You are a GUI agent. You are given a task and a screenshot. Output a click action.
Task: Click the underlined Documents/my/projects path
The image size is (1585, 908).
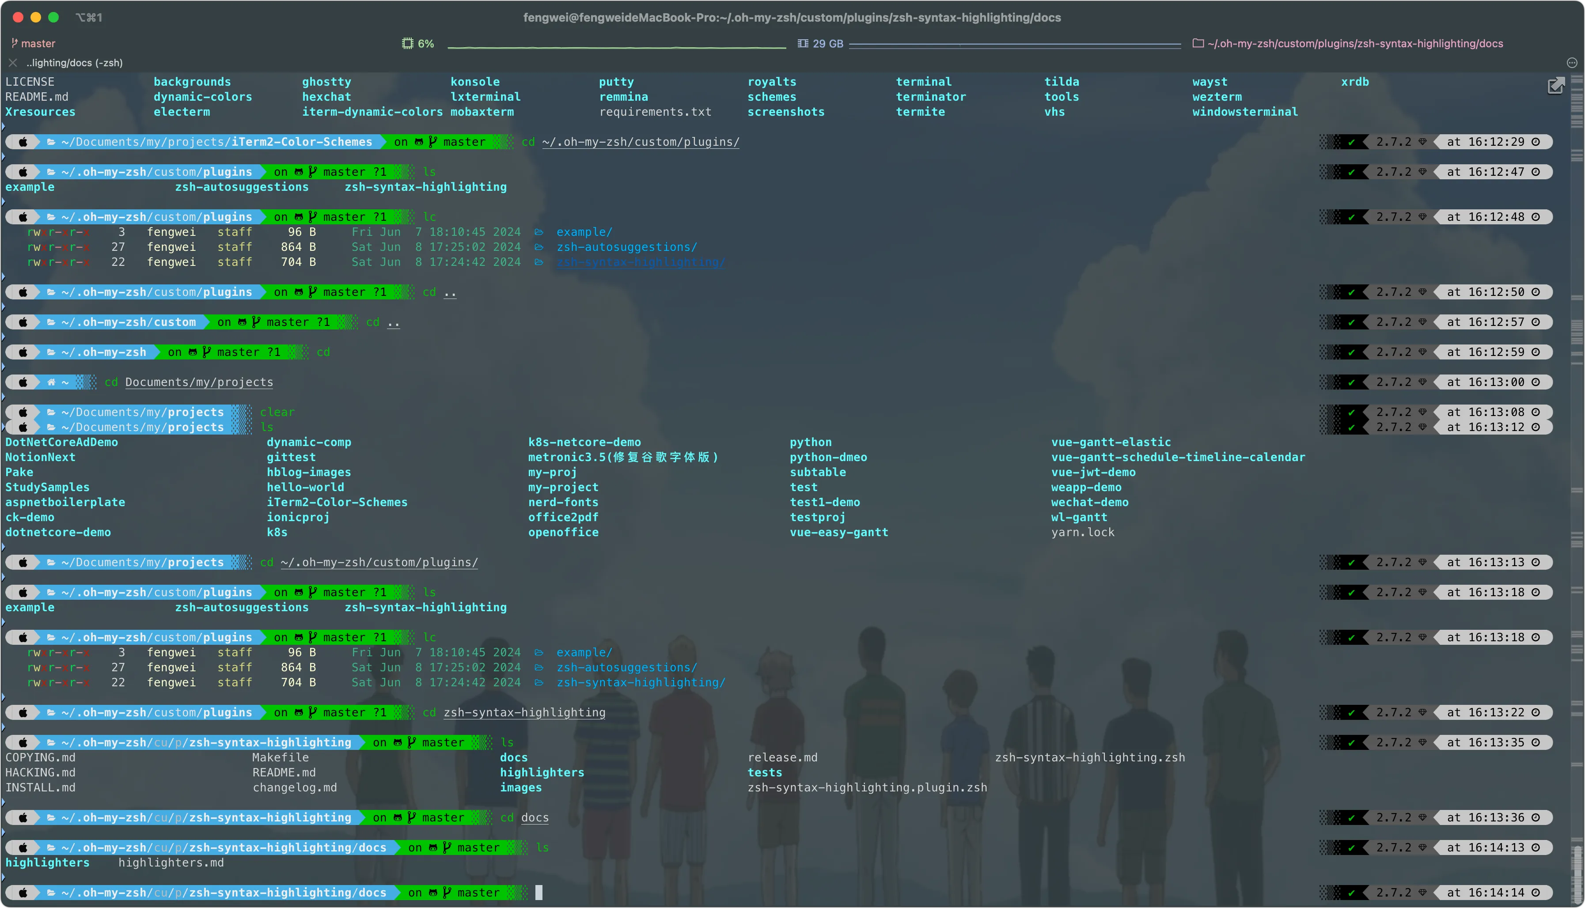click(x=199, y=382)
